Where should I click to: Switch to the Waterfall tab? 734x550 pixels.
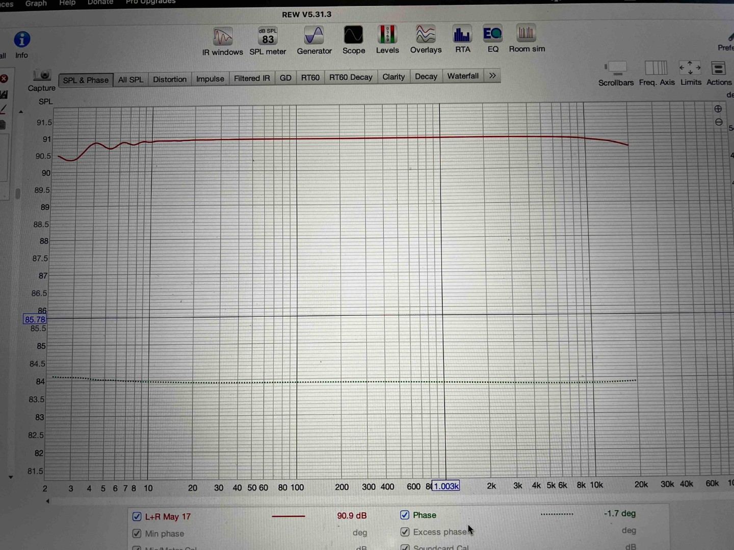463,76
